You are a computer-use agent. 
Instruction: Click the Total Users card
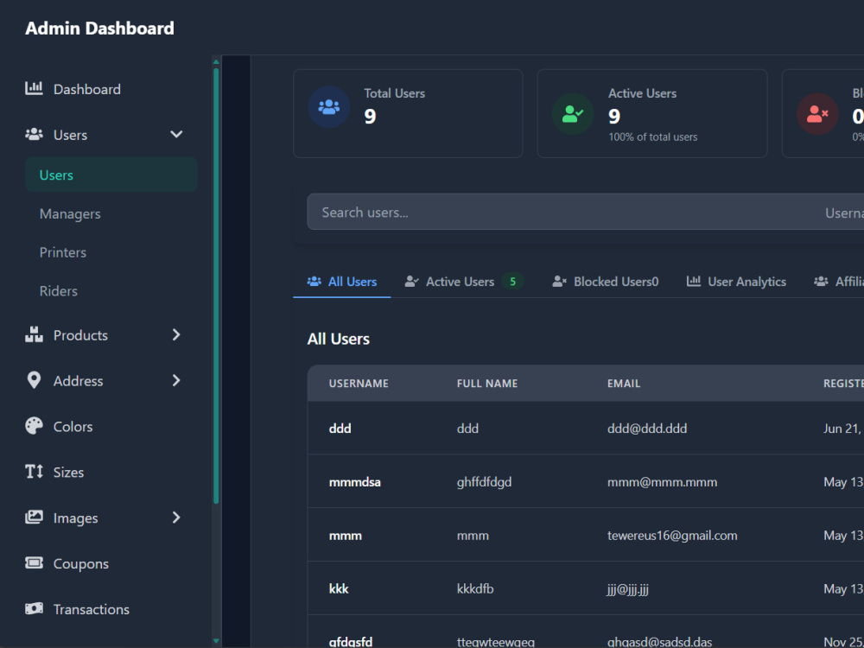coord(408,113)
